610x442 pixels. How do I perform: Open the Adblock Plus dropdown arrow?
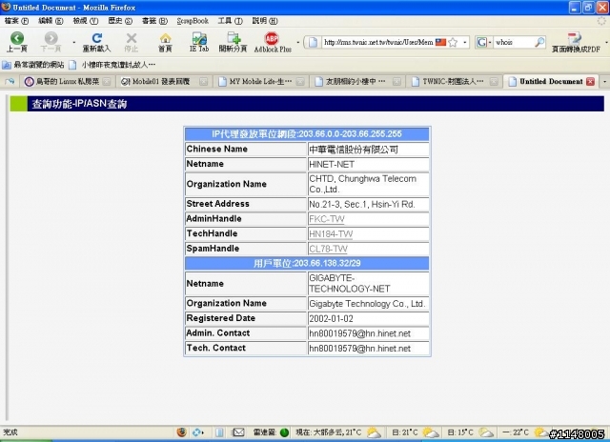click(x=298, y=42)
